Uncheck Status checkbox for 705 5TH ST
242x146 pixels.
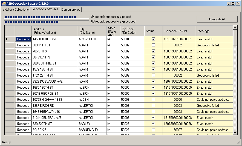(153, 51)
